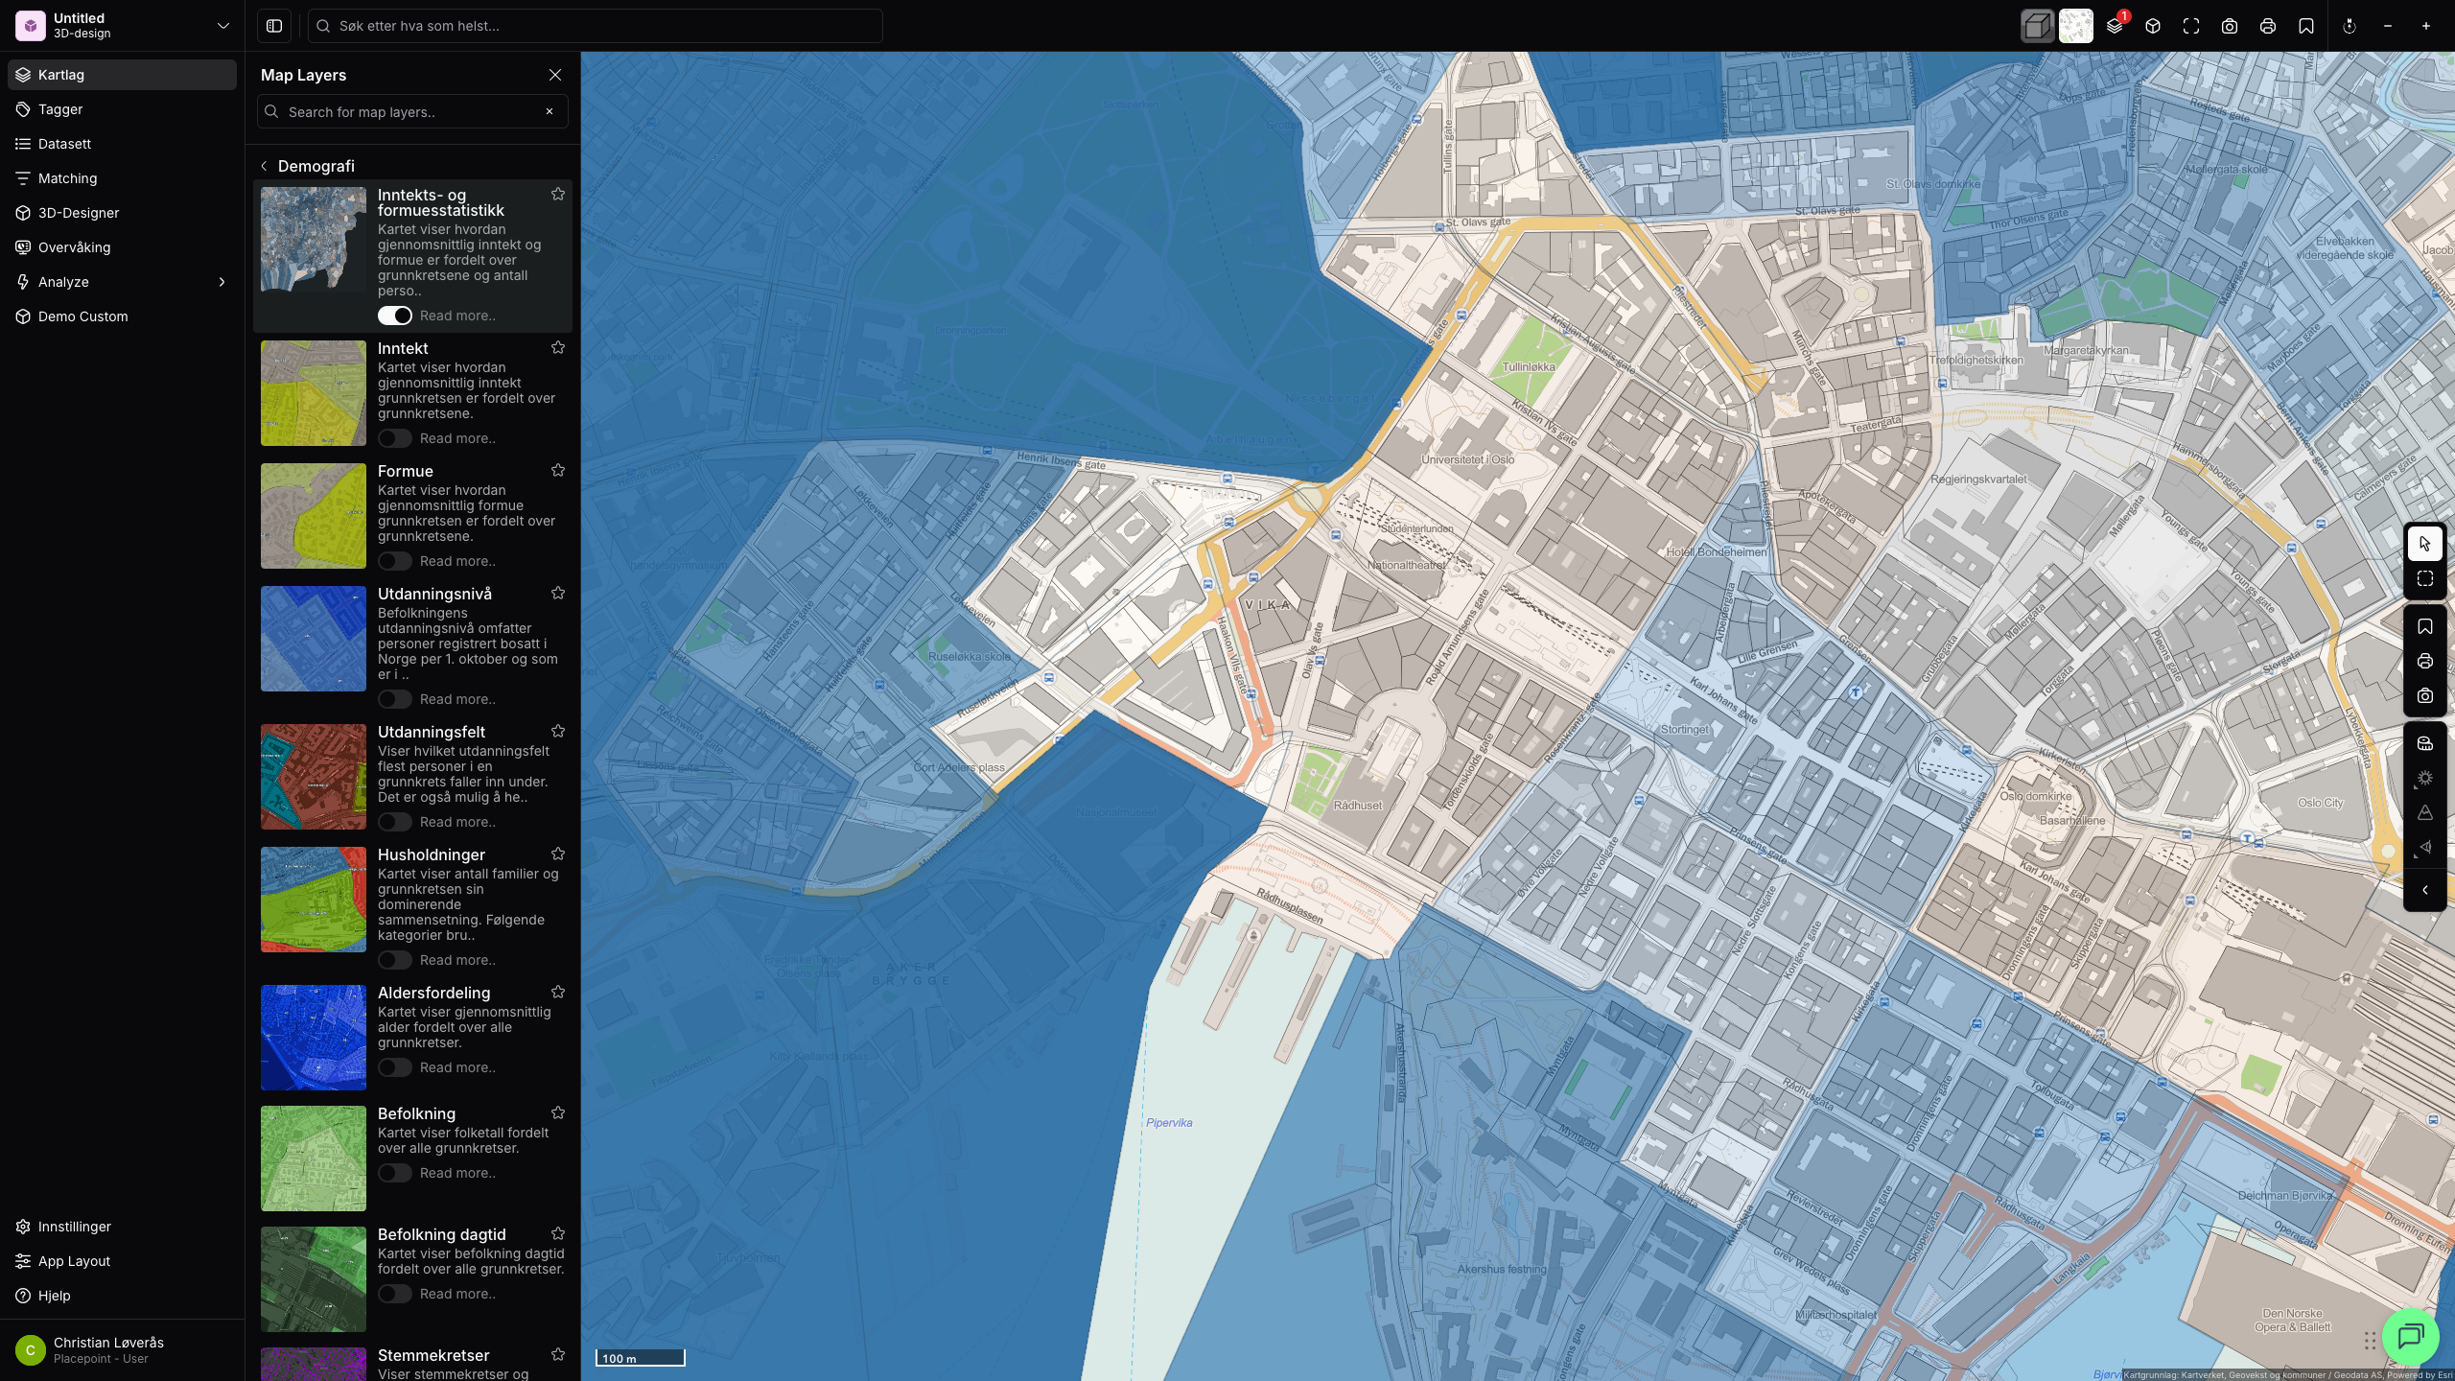Expand the Analyze submenu arrow
This screenshot has height=1381, width=2455.
(222, 282)
